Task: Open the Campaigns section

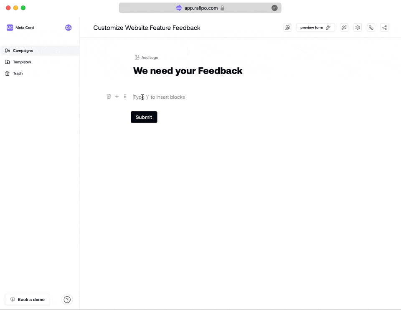Action: click(x=23, y=51)
